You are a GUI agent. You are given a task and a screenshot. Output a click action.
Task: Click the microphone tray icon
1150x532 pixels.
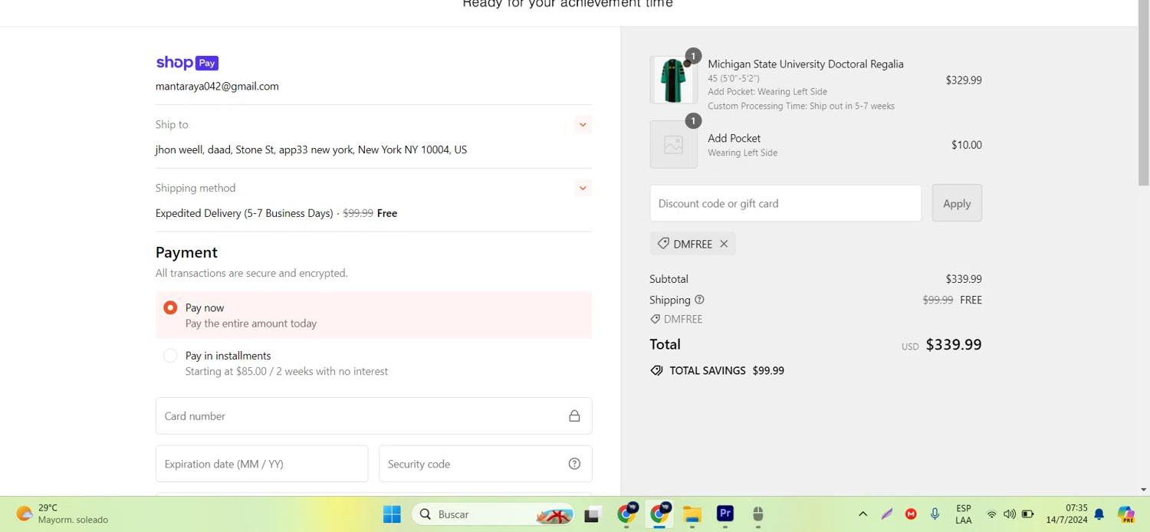pyautogui.click(x=935, y=514)
